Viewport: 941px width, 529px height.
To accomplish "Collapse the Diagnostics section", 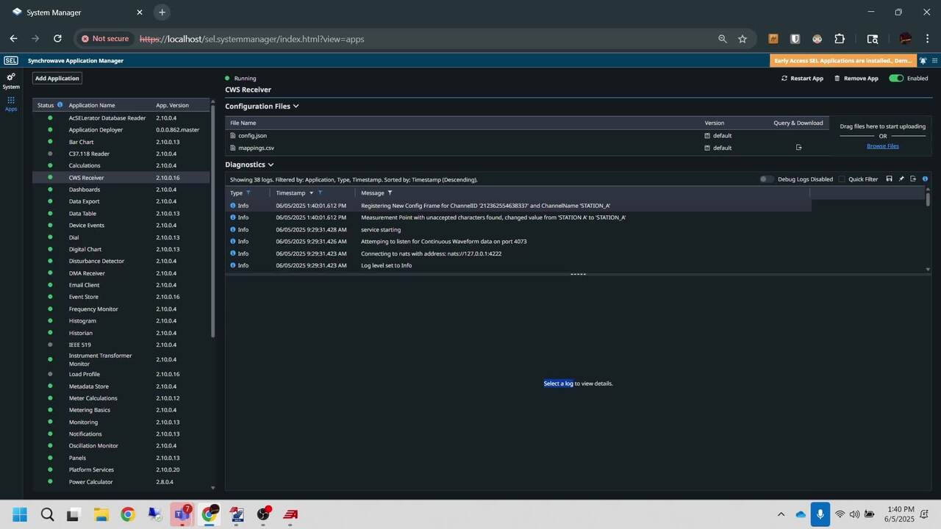I will [x=271, y=165].
